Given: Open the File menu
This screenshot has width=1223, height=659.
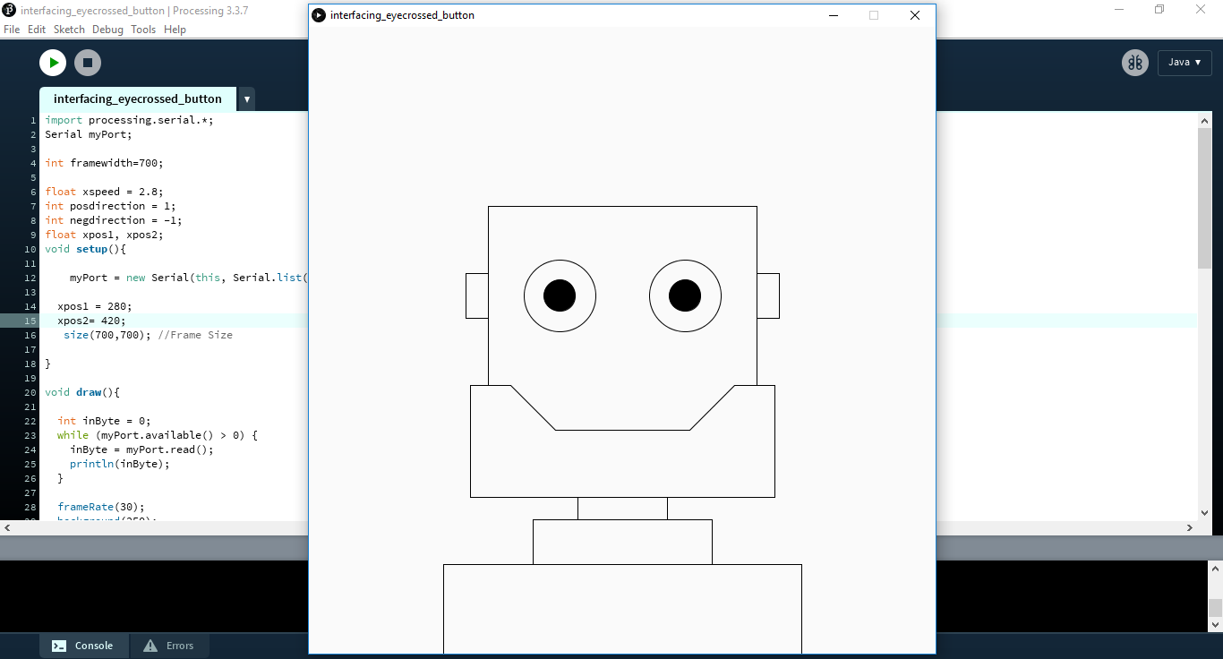Looking at the screenshot, I should 12,30.
